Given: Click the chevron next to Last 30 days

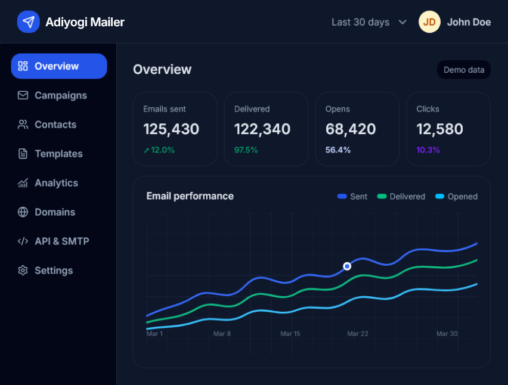Looking at the screenshot, I should tap(402, 22).
